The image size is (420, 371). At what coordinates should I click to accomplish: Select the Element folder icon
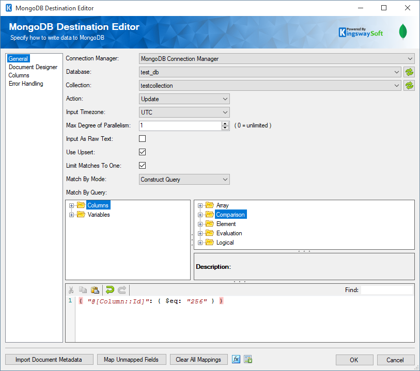[x=209, y=224]
